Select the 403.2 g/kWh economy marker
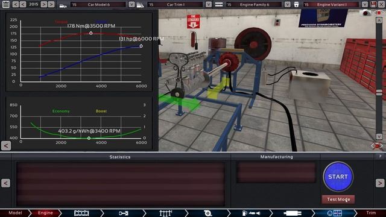This screenshot has height=217, width=386. [89, 138]
